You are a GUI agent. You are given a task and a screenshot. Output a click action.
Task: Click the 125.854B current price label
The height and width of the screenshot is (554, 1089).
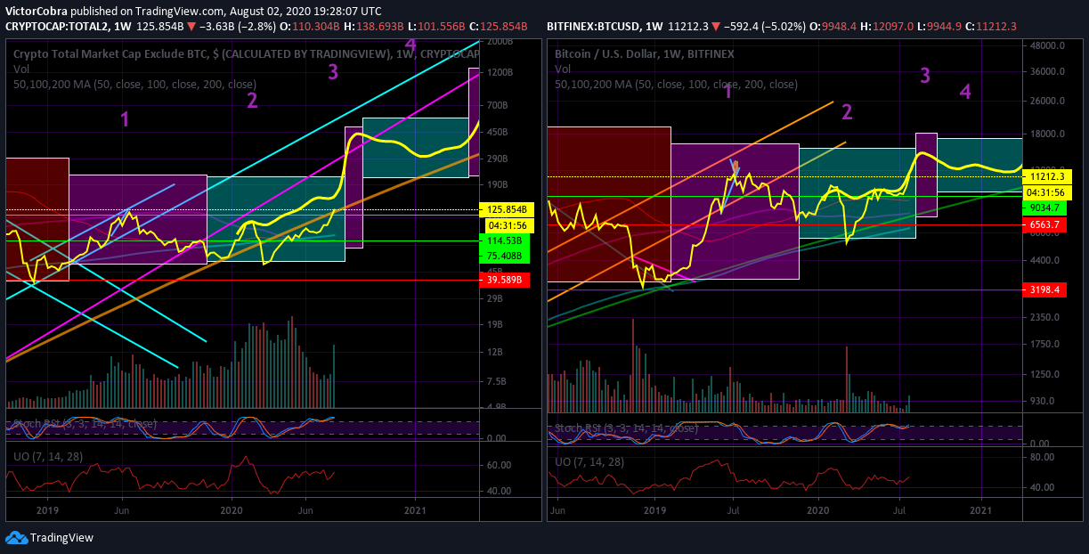click(x=507, y=209)
